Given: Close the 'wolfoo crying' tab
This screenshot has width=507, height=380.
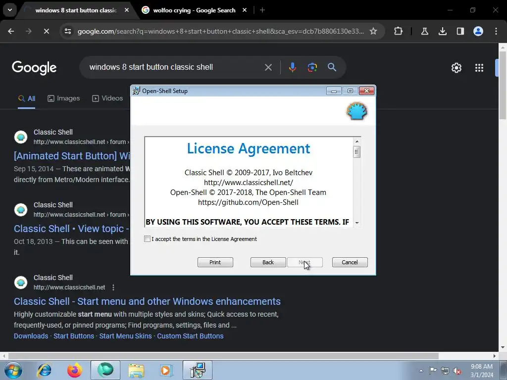Looking at the screenshot, I should (245, 10).
